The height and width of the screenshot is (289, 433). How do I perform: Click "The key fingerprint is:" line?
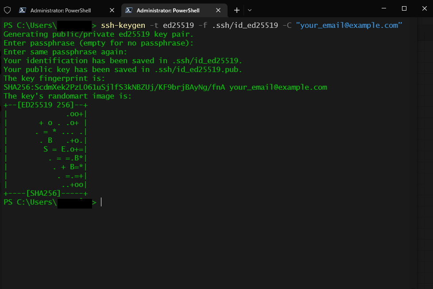click(x=54, y=78)
